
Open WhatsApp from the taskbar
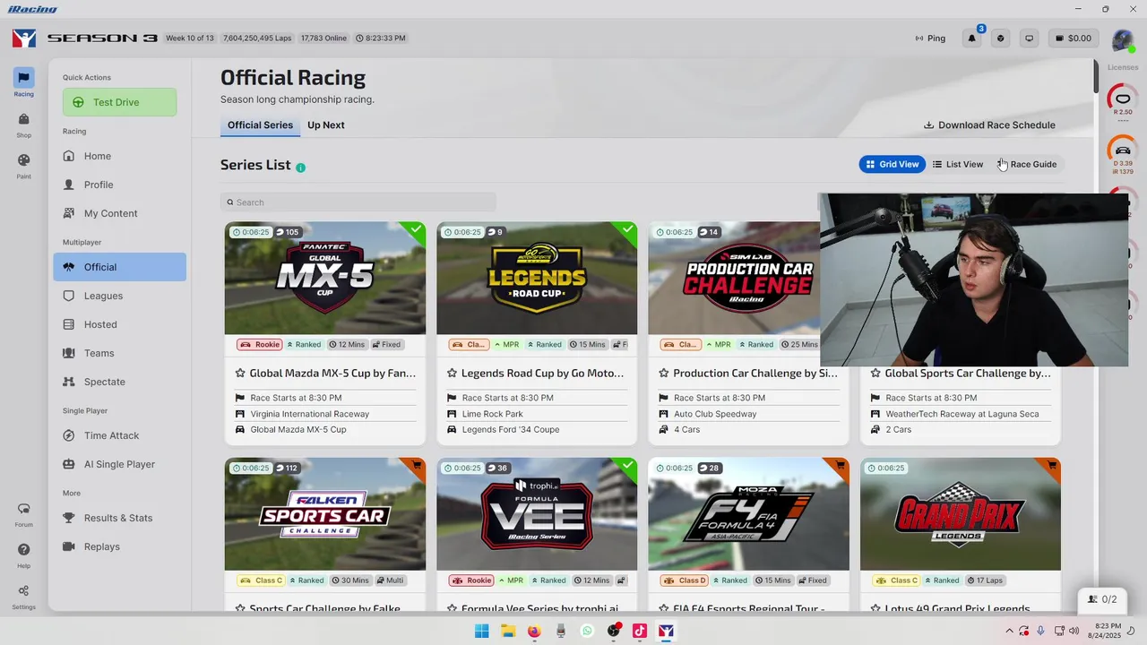[587, 631]
